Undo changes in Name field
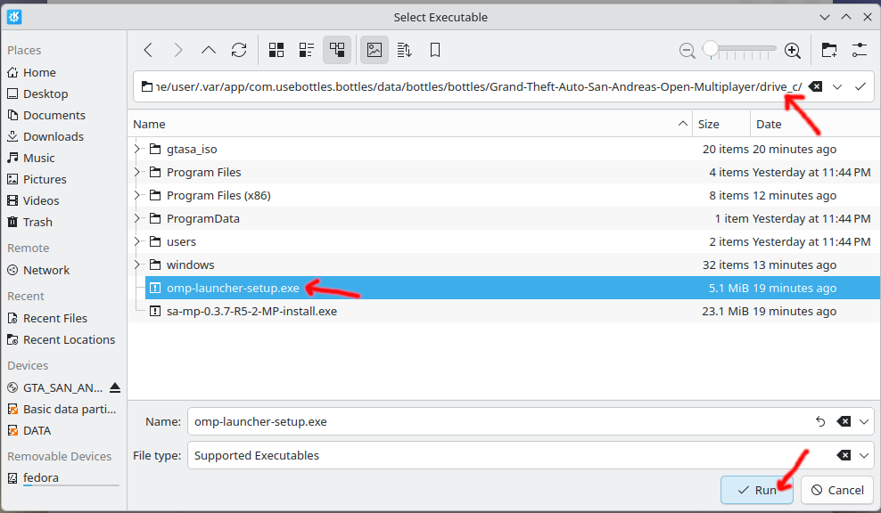Screen dimensions: 881x513 click(x=821, y=421)
